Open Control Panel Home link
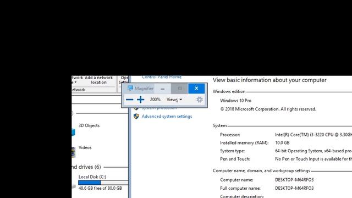 click(x=161, y=77)
